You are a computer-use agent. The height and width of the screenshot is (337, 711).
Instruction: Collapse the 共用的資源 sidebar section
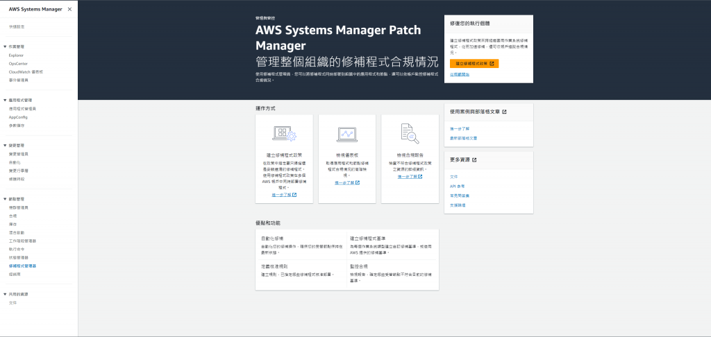(x=5, y=294)
